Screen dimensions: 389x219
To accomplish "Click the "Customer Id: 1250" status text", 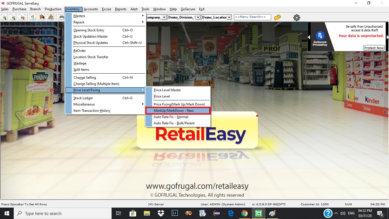I will pyautogui.click(x=315, y=204).
